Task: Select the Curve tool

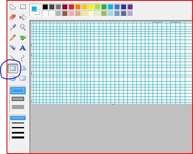Action: click(23, 58)
